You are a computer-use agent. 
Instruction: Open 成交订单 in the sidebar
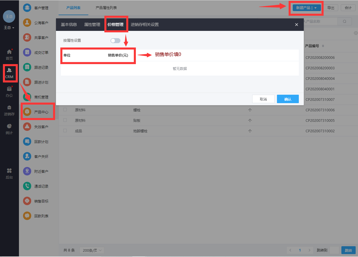click(36, 52)
